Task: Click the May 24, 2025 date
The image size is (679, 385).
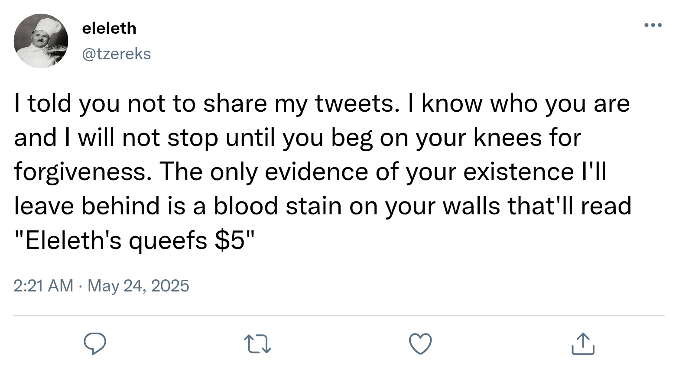Action: tap(138, 286)
